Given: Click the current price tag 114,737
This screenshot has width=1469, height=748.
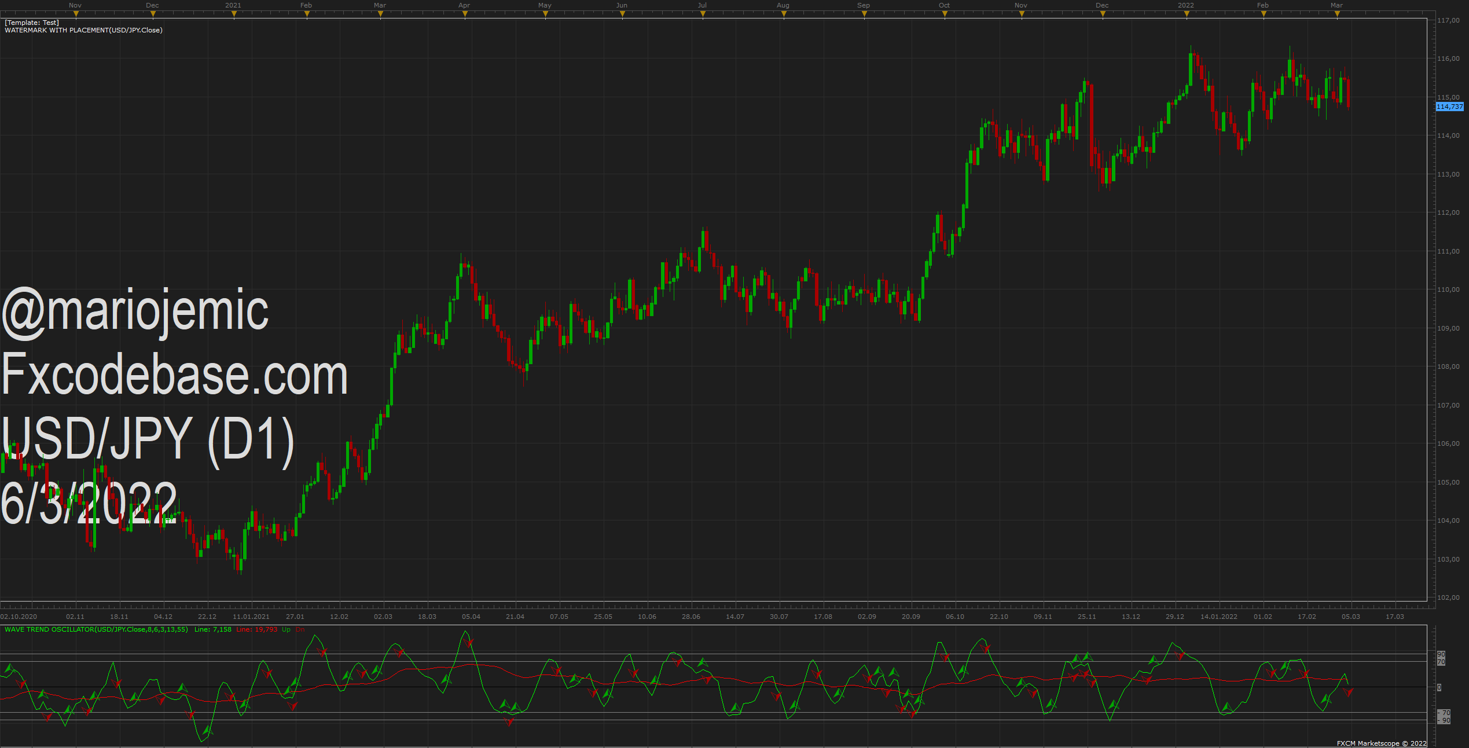Looking at the screenshot, I should pos(1450,107).
